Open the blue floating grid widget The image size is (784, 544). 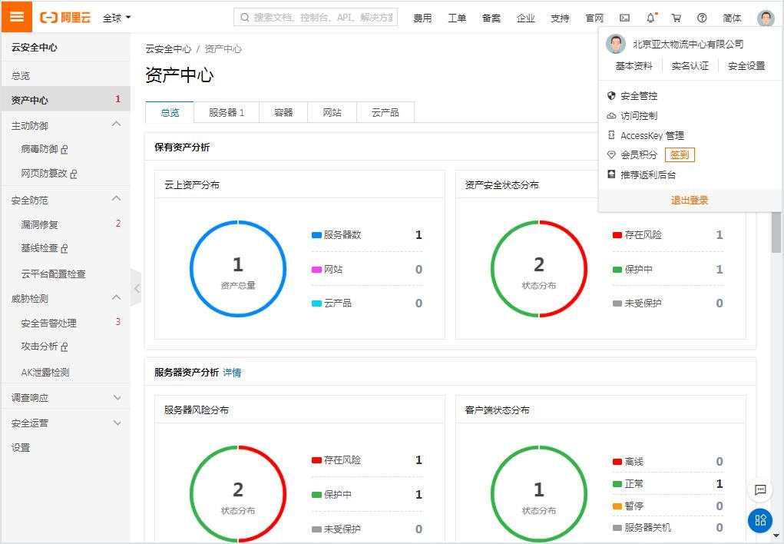coord(760,520)
